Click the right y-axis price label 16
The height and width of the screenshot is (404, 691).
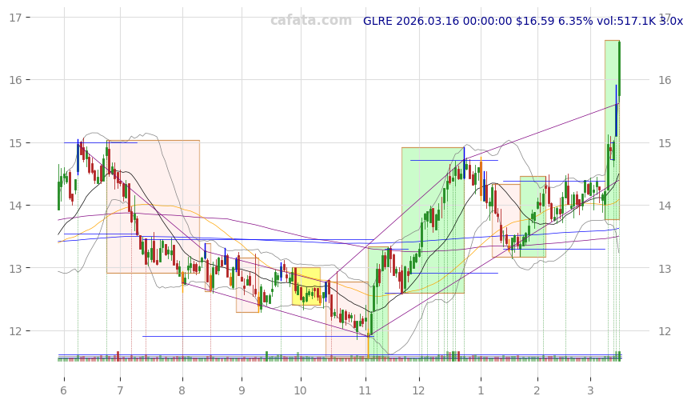665,80
